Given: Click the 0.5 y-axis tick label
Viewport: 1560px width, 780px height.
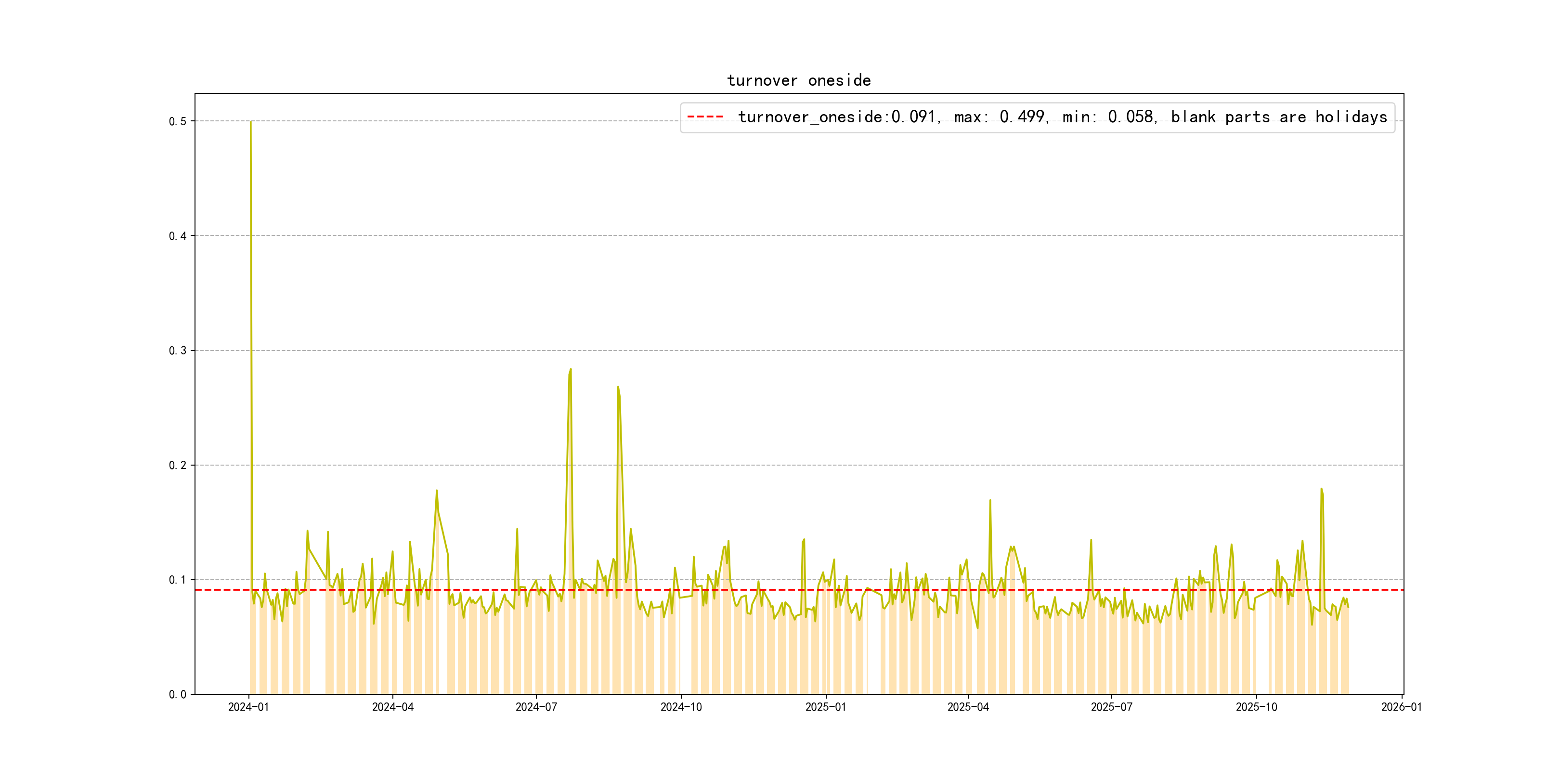Looking at the screenshot, I should [x=178, y=122].
